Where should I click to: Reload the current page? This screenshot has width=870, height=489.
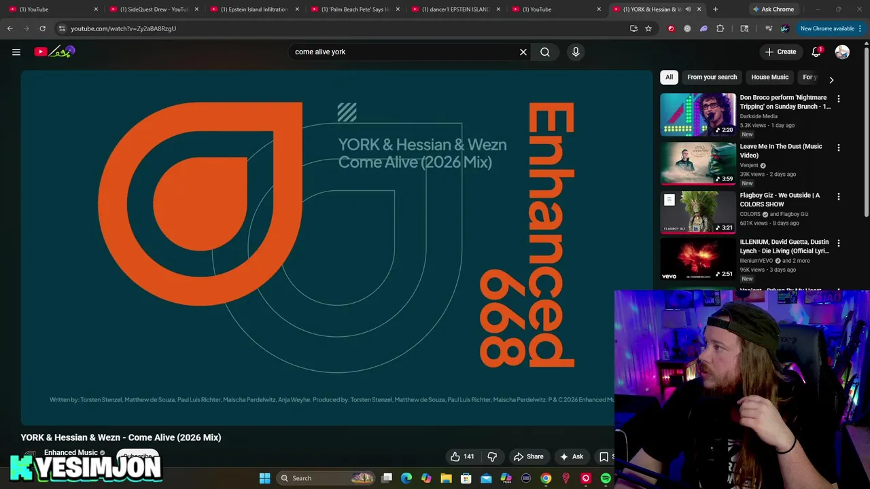click(42, 29)
